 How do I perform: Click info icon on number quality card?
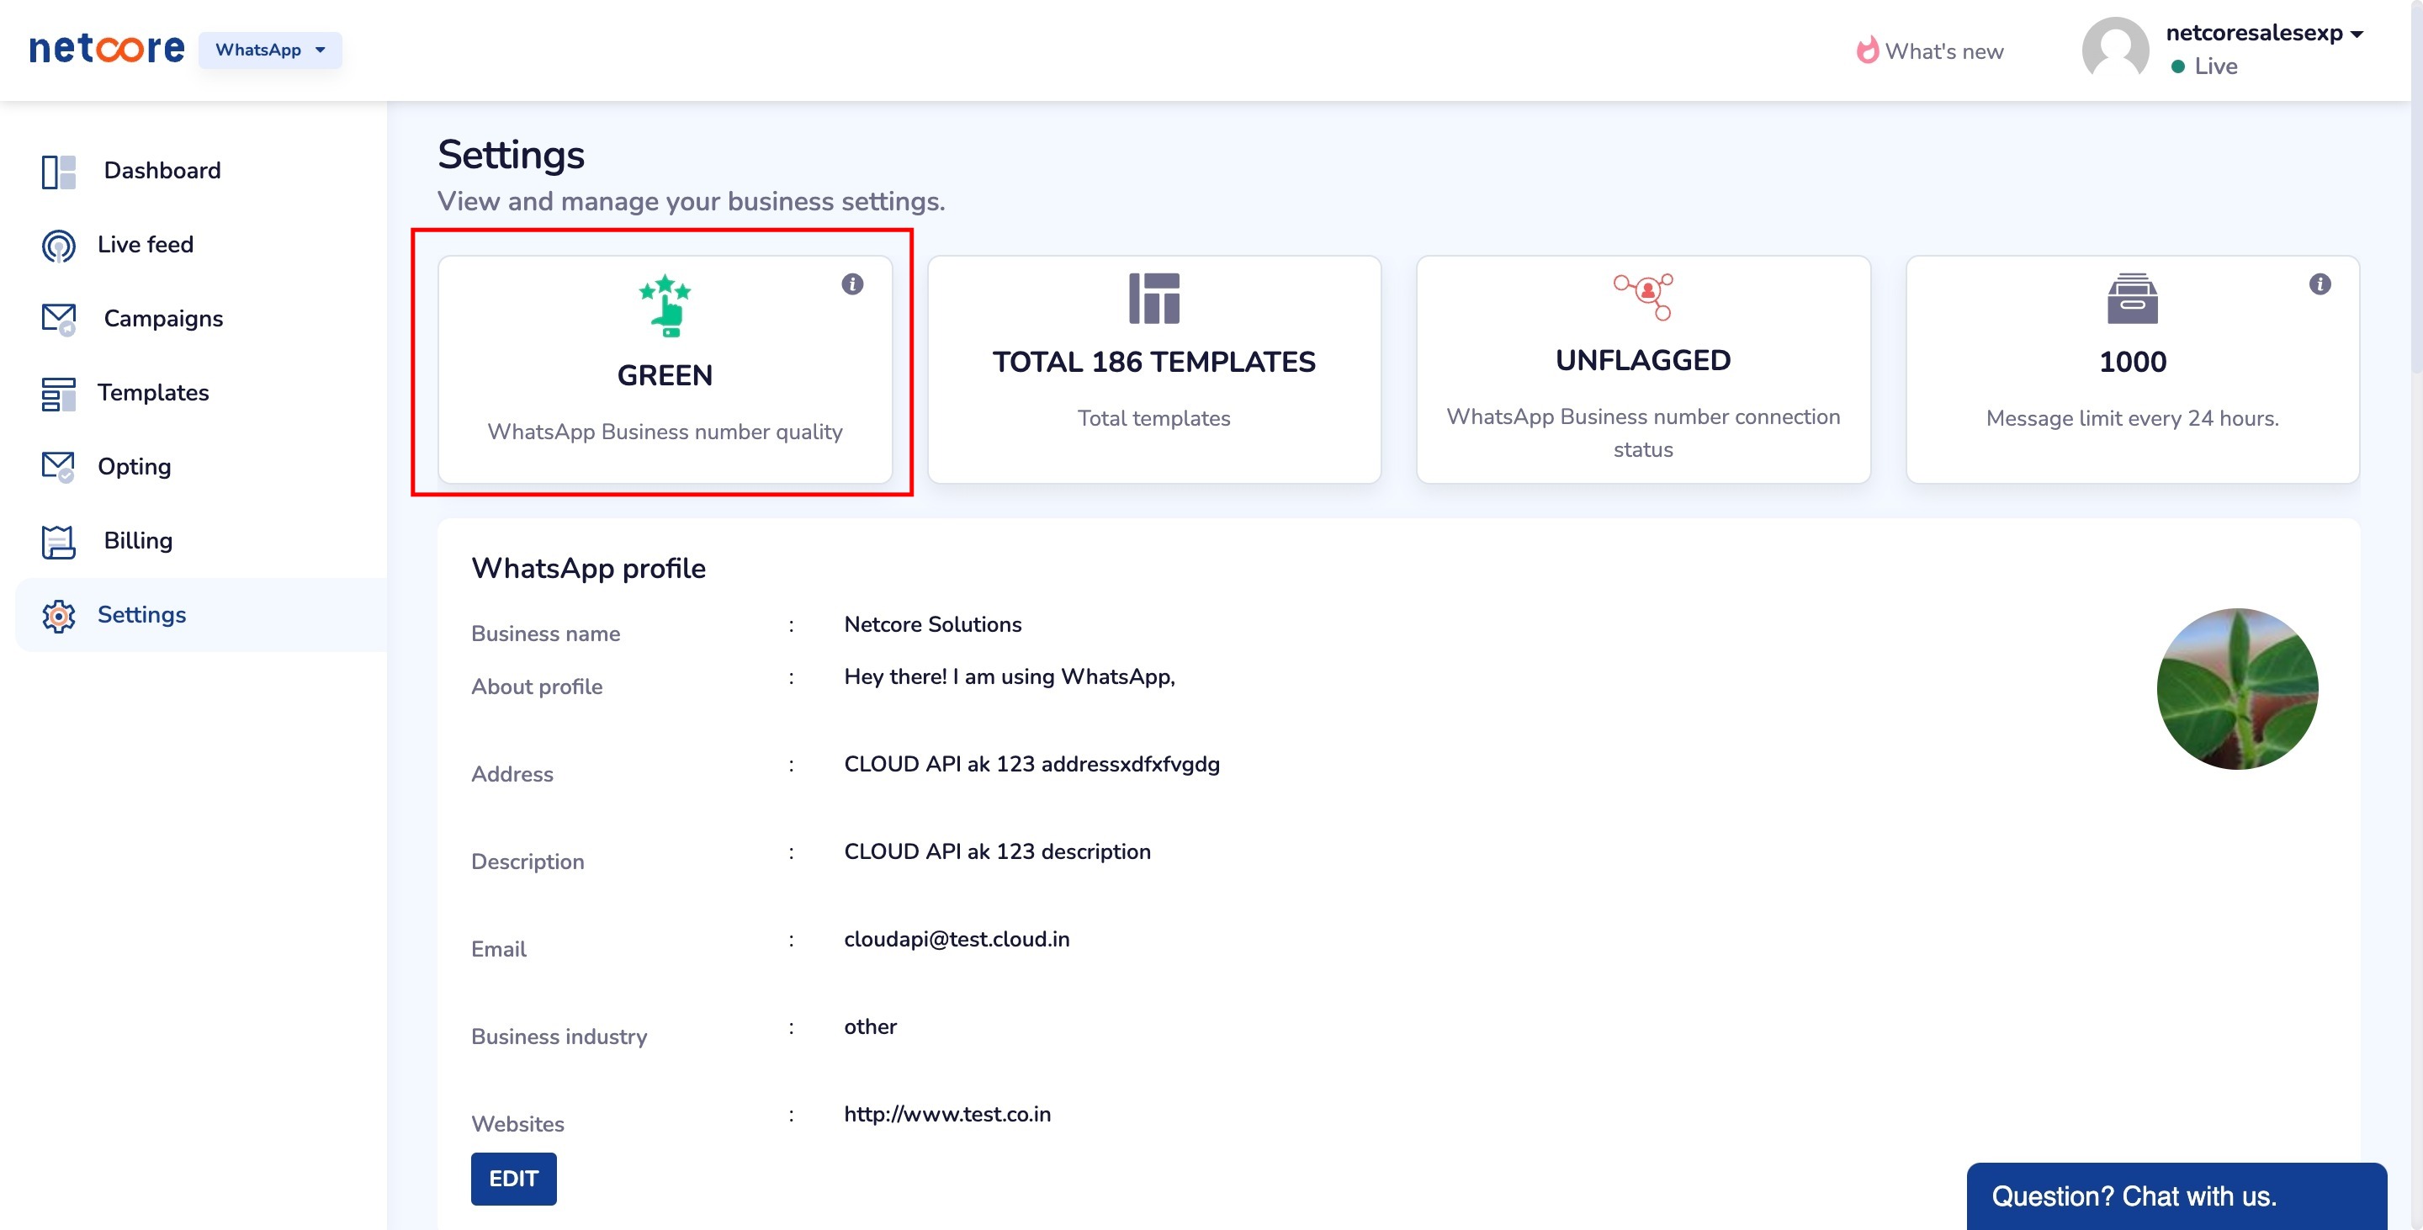tap(852, 284)
